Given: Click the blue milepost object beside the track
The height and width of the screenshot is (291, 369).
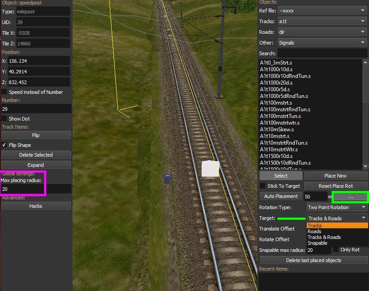Looking at the screenshot, I should coord(167,179).
